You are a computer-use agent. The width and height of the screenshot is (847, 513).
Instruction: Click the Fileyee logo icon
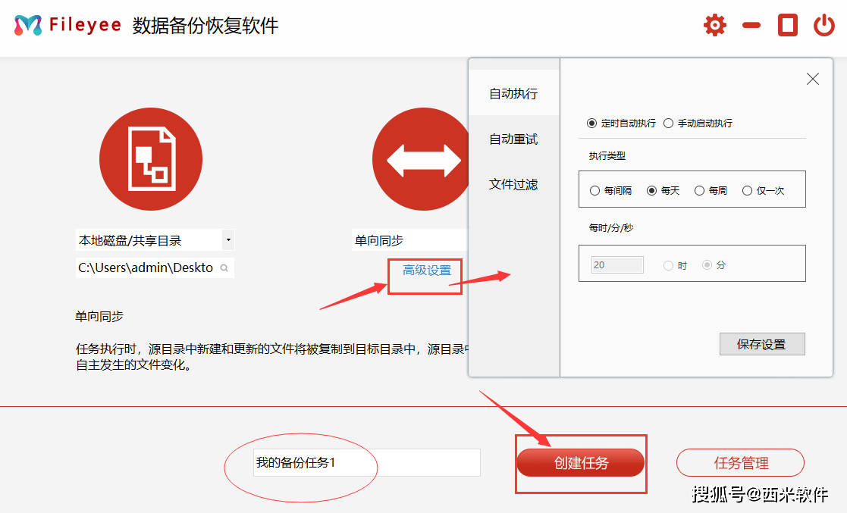pyautogui.click(x=28, y=25)
